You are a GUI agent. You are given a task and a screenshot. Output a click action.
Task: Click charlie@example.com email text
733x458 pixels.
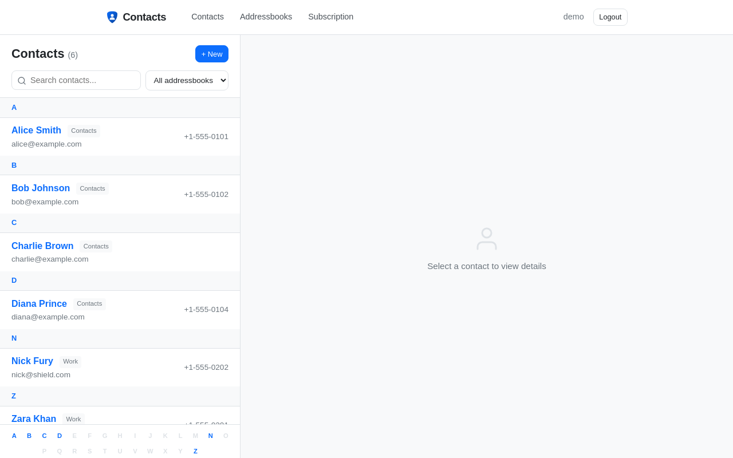50,259
